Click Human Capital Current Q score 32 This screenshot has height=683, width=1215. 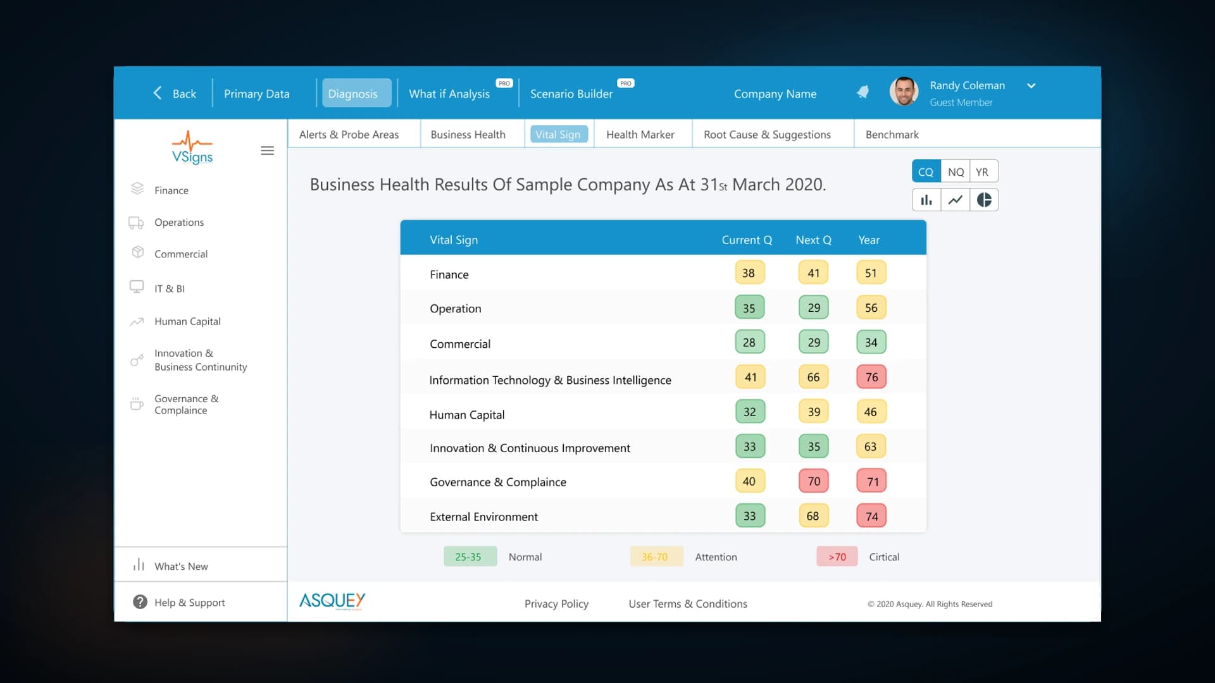[x=750, y=412]
